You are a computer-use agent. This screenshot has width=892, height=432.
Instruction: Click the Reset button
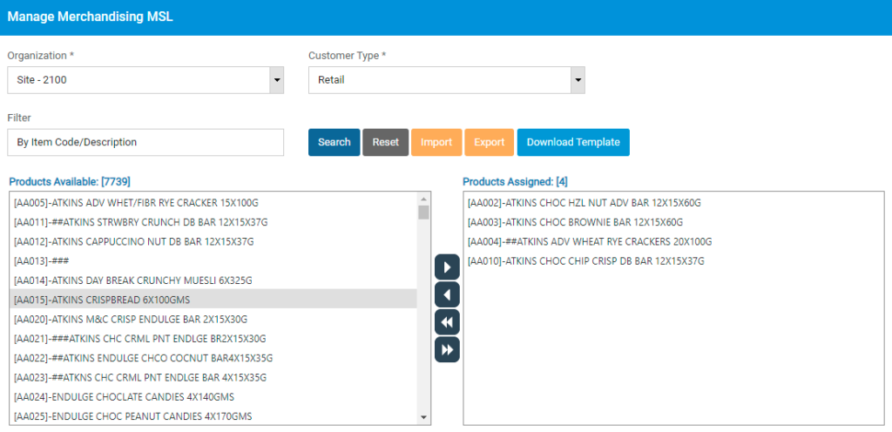click(x=386, y=142)
